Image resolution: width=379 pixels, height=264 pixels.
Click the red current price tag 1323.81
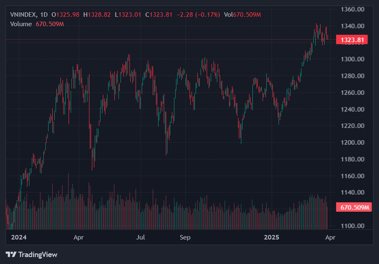point(352,40)
